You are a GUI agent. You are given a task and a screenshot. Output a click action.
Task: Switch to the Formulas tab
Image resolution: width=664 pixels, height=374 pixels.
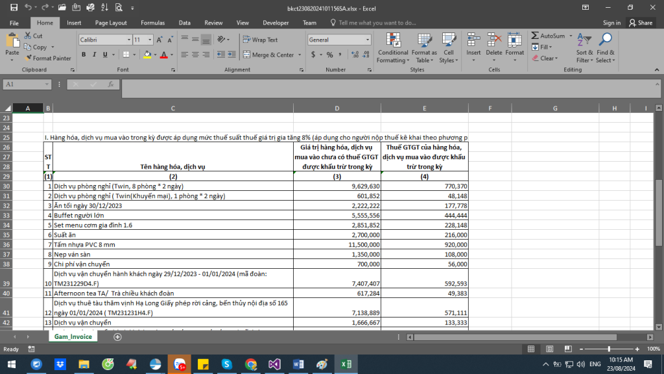pos(153,23)
